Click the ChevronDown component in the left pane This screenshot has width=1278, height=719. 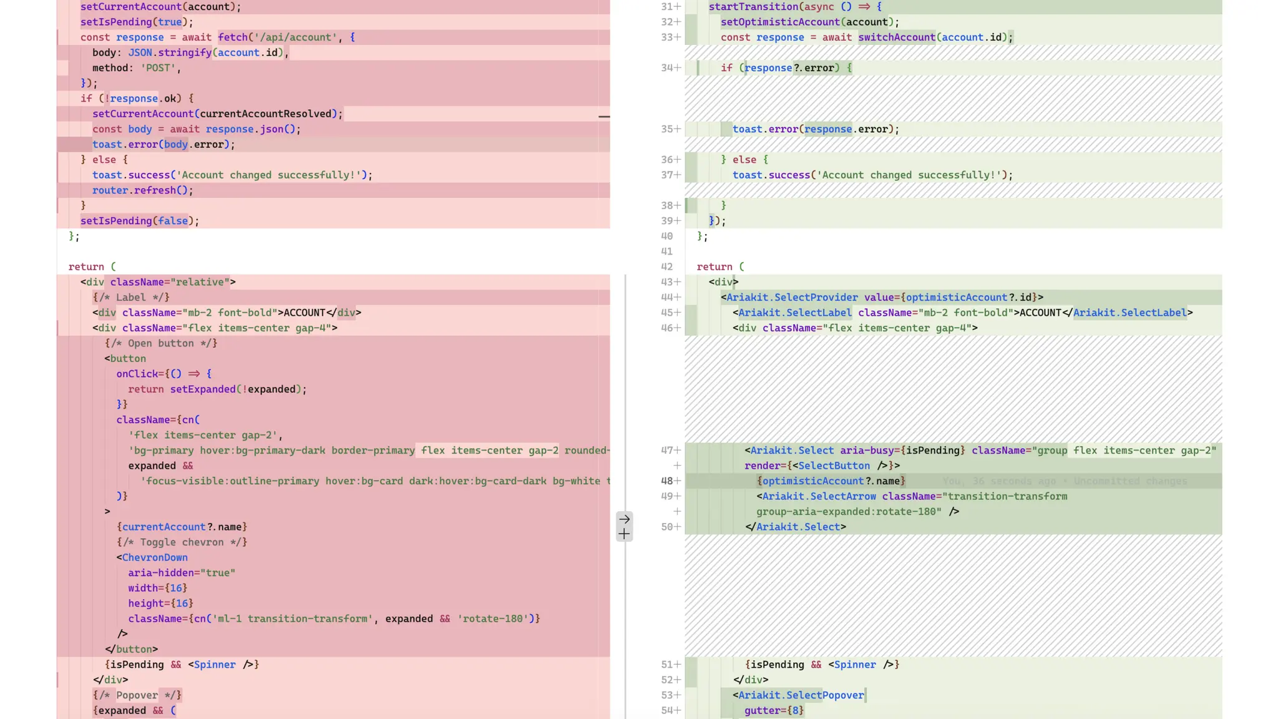[x=154, y=558]
